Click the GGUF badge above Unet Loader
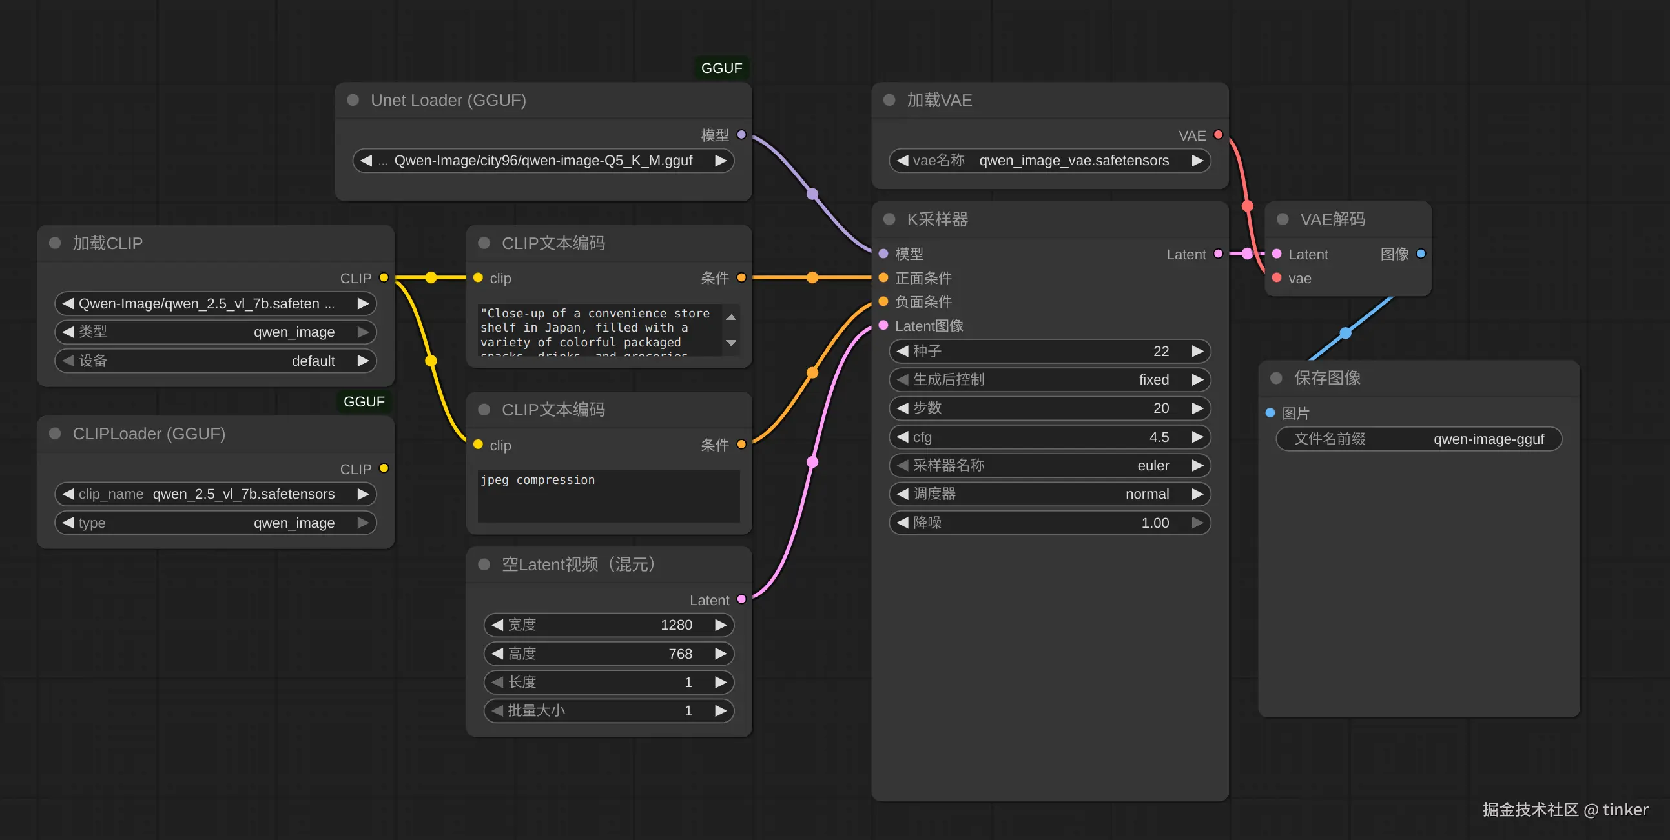 pos(721,68)
